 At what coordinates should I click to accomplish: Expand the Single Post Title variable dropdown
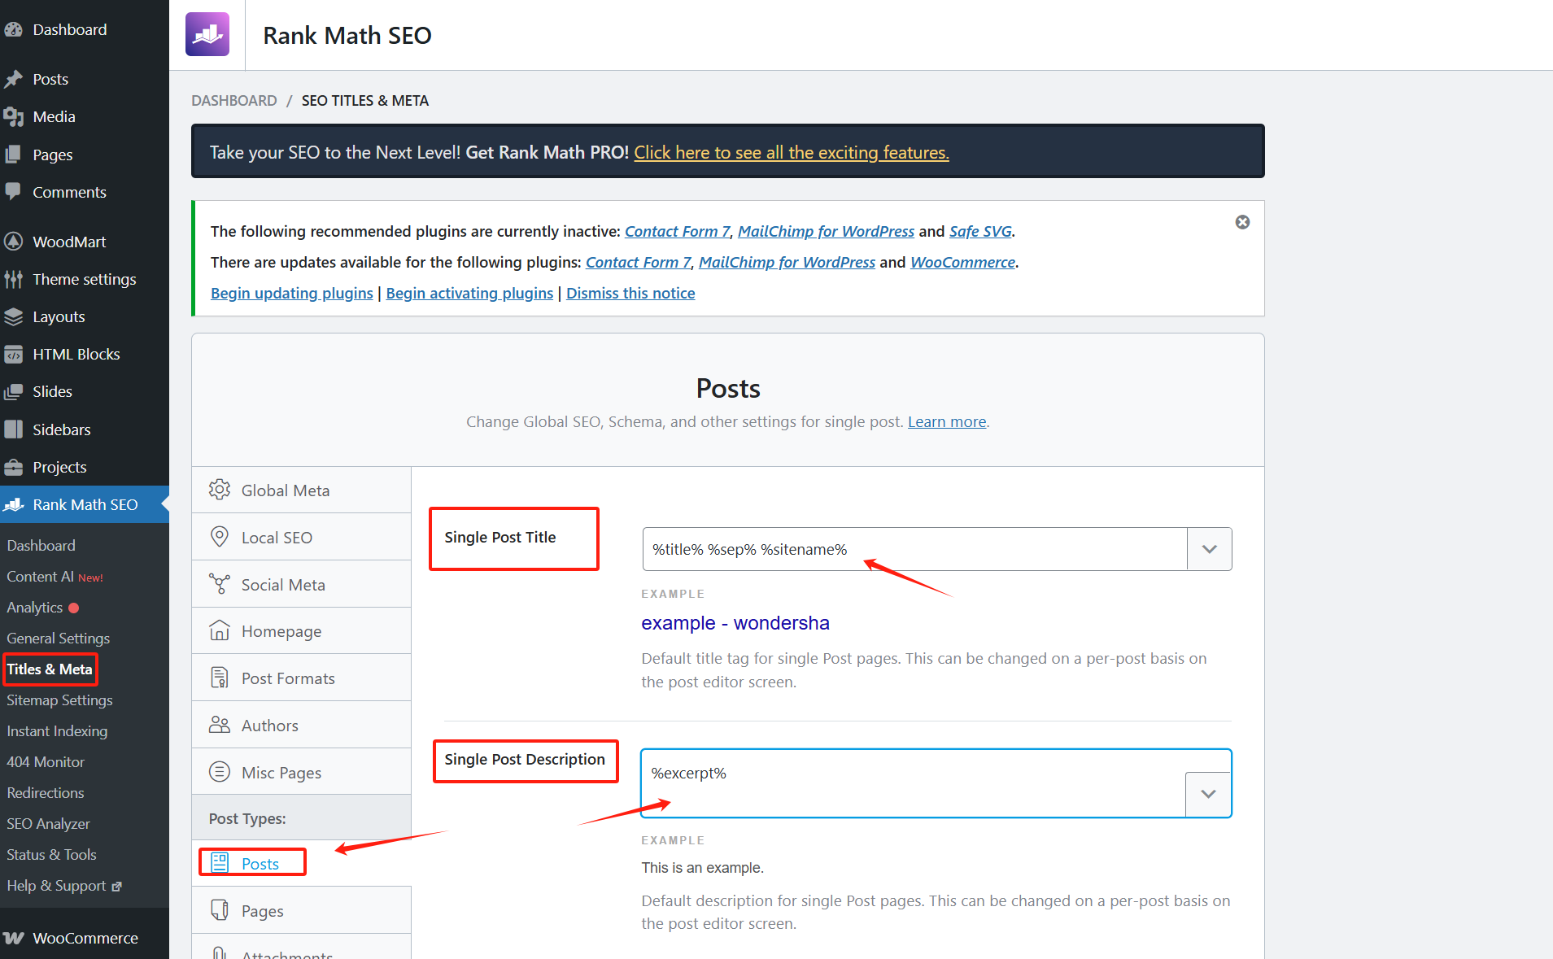(1209, 549)
